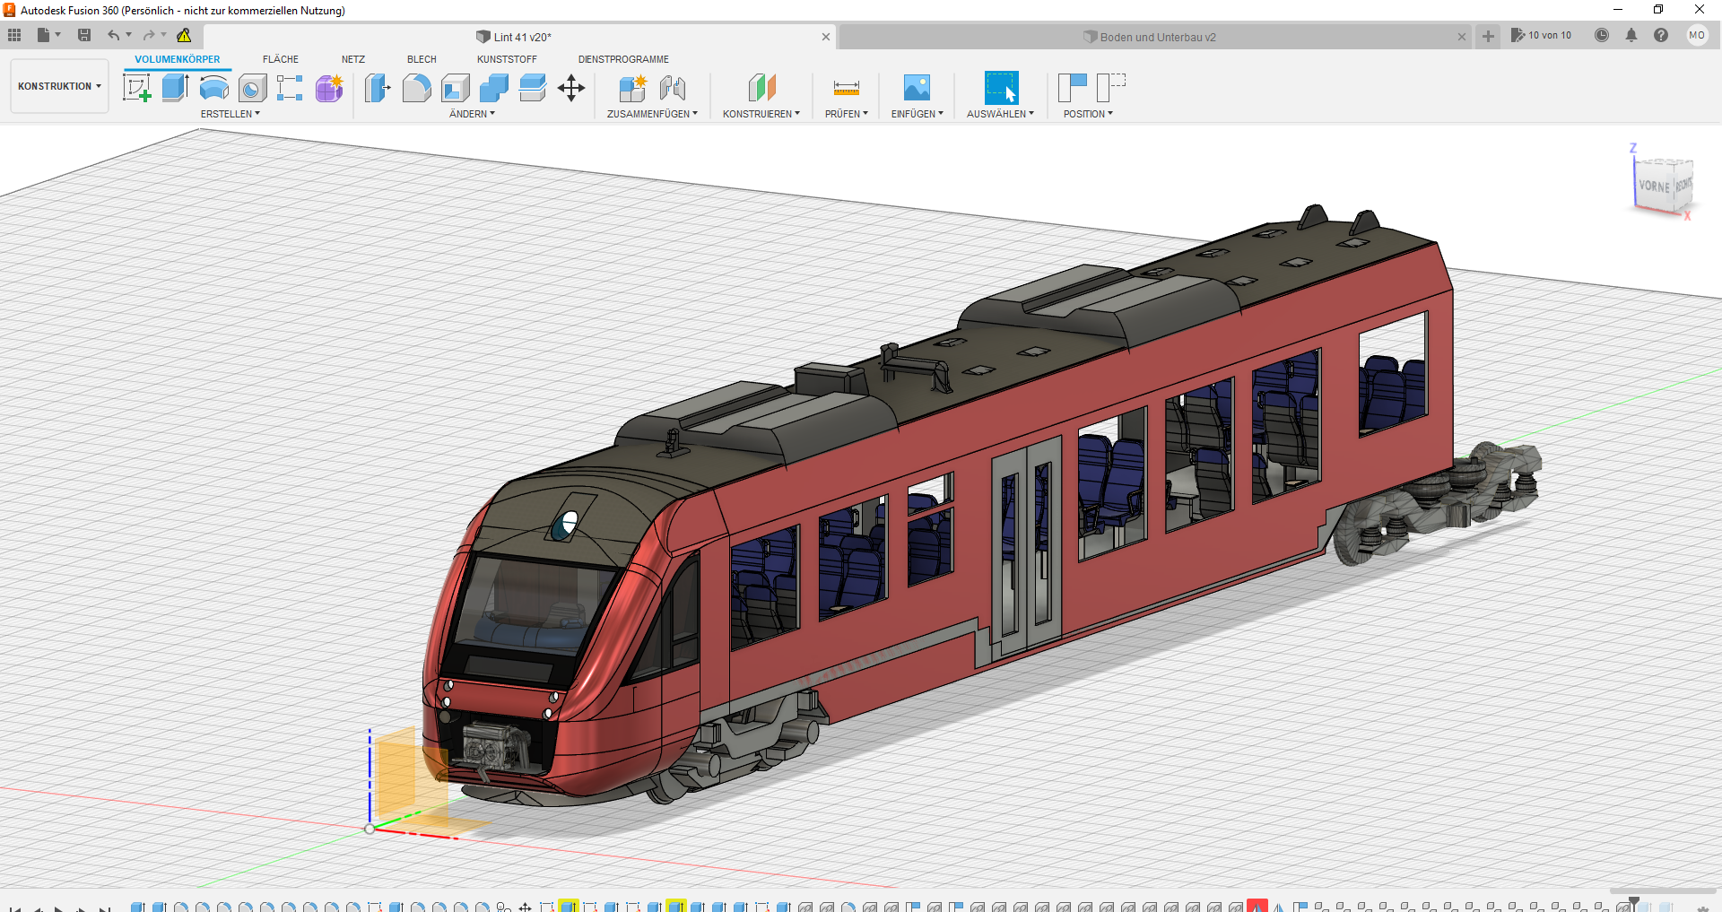
Task: Select the Press Pull tool
Action: coord(378,88)
